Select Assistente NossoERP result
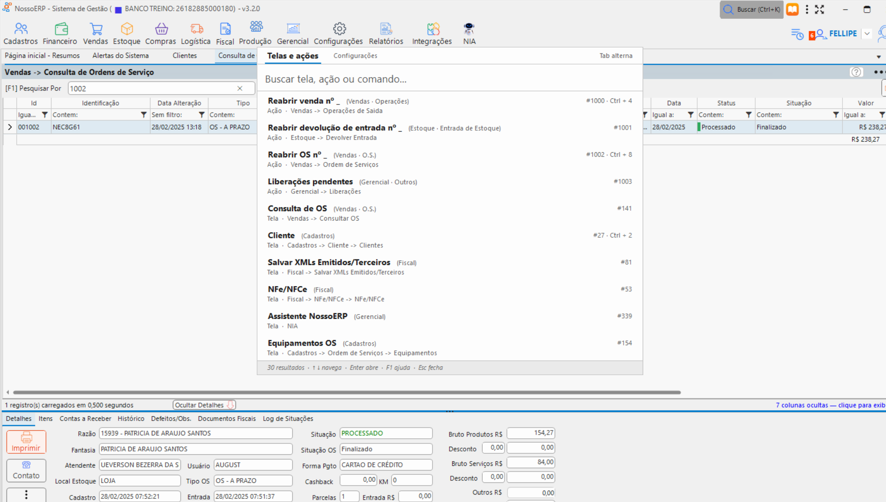 point(450,321)
